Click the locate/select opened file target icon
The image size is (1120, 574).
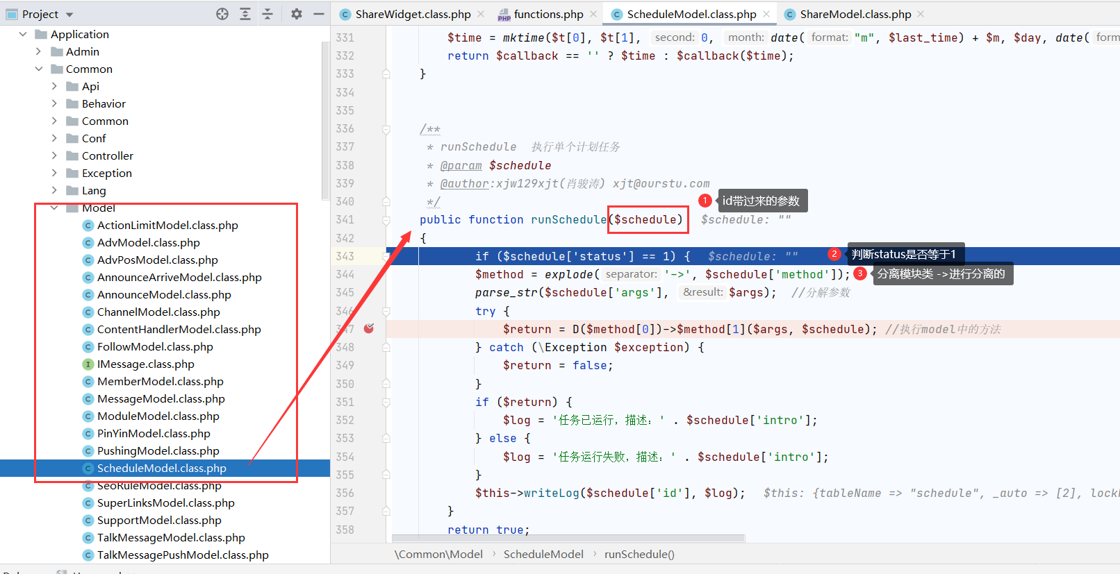pyautogui.click(x=222, y=14)
